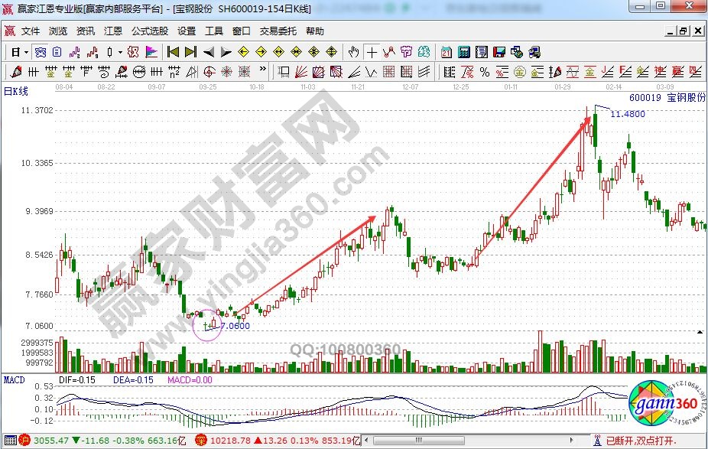Open the 公式选股 menu
Viewport: 708px width, 449px height.
click(150, 31)
